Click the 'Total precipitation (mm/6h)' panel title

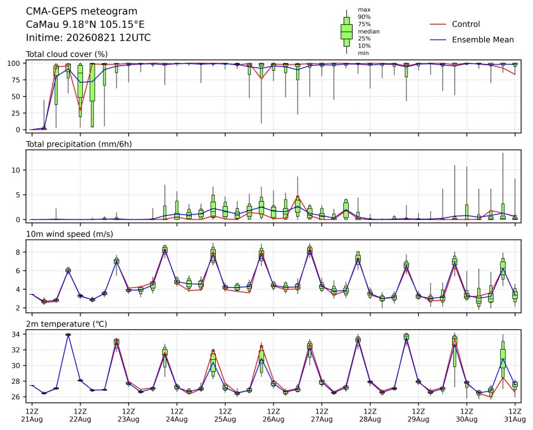click(x=79, y=144)
